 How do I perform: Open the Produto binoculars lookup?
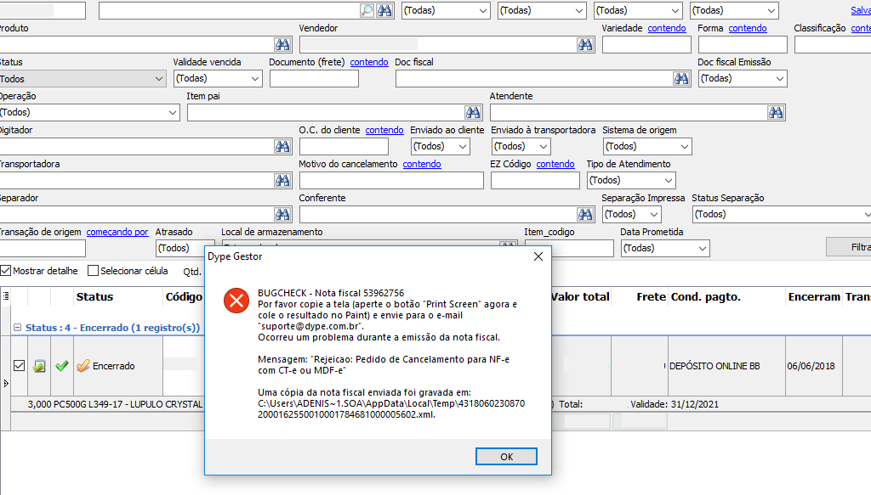282,45
